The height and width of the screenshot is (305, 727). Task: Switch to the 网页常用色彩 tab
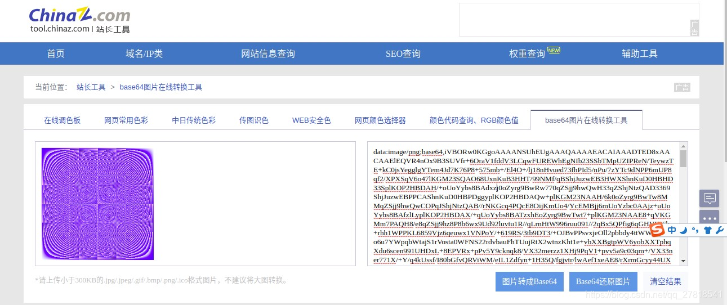(x=126, y=120)
